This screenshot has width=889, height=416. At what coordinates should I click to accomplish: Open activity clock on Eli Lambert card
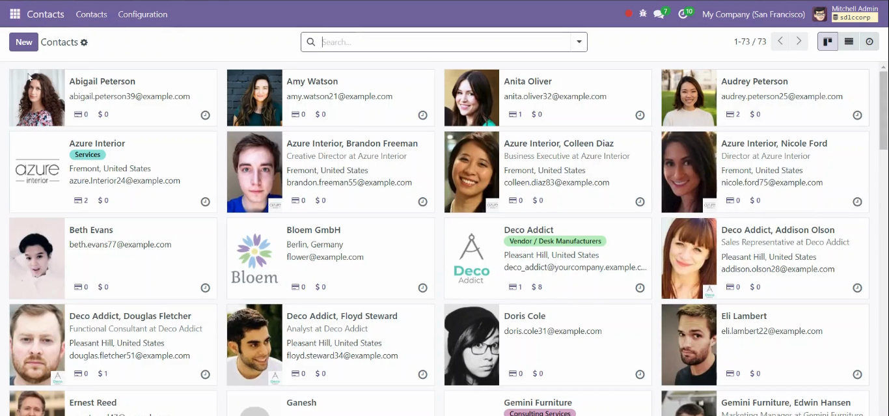pyautogui.click(x=857, y=374)
